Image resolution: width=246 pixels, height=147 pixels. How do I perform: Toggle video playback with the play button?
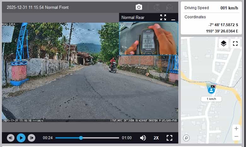21,138
